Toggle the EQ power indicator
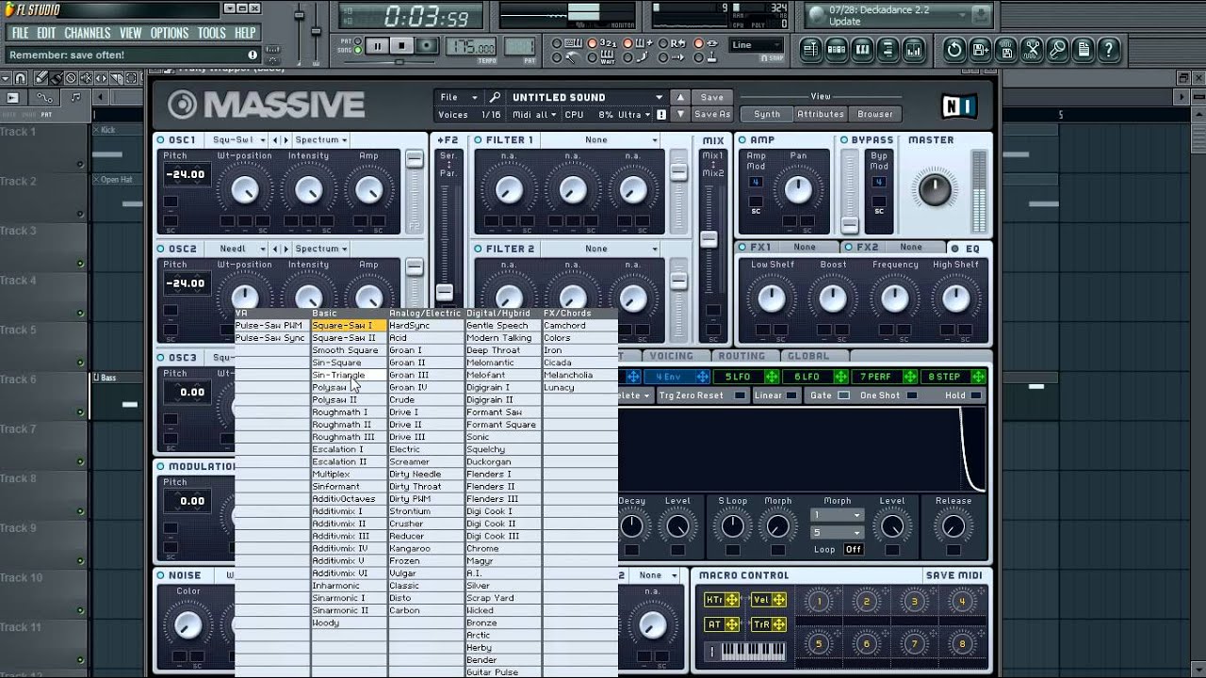 [x=954, y=249]
